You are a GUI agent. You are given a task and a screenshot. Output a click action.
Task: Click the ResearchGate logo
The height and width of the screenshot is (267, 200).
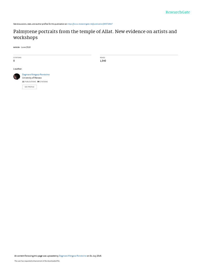tap(178, 12)
